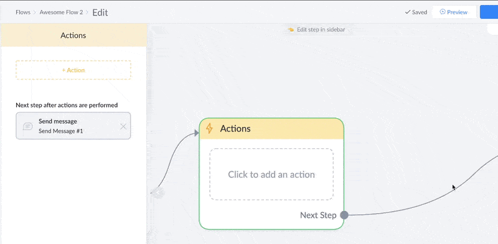Viewport: 498px width, 244px height.
Task: Click the Saved checkmark icon
Action: pos(408,12)
